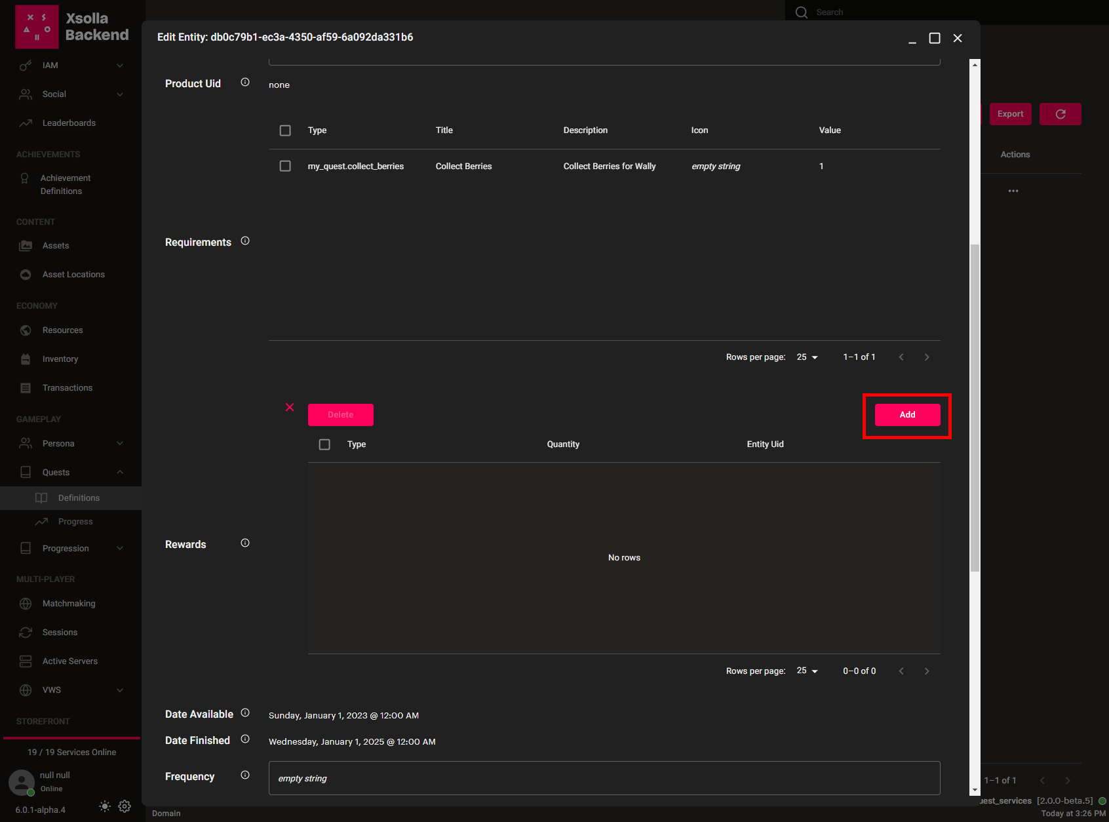Open quest Definitions page
The height and width of the screenshot is (822, 1109).
coord(71,498)
